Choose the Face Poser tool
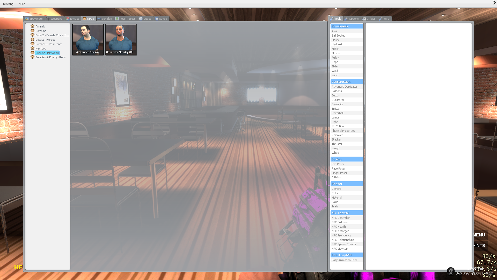The height and width of the screenshot is (280, 497). [x=347, y=169]
